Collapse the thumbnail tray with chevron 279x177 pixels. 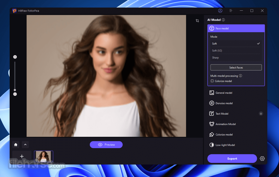[25, 145]
